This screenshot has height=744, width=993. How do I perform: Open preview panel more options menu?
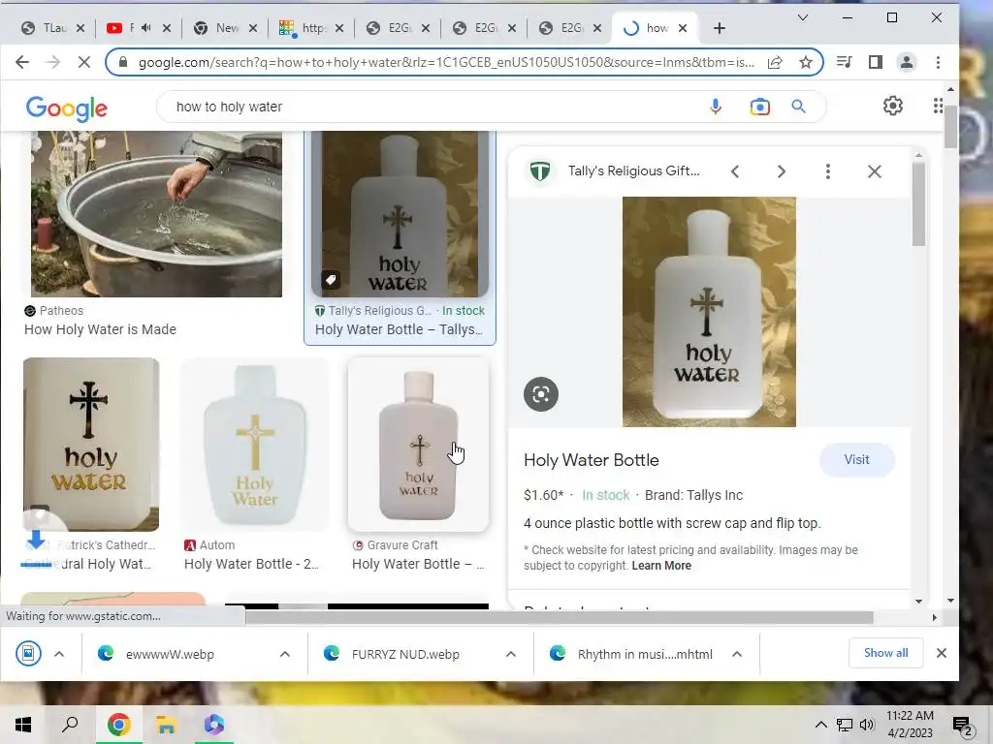tap(828, 171)
